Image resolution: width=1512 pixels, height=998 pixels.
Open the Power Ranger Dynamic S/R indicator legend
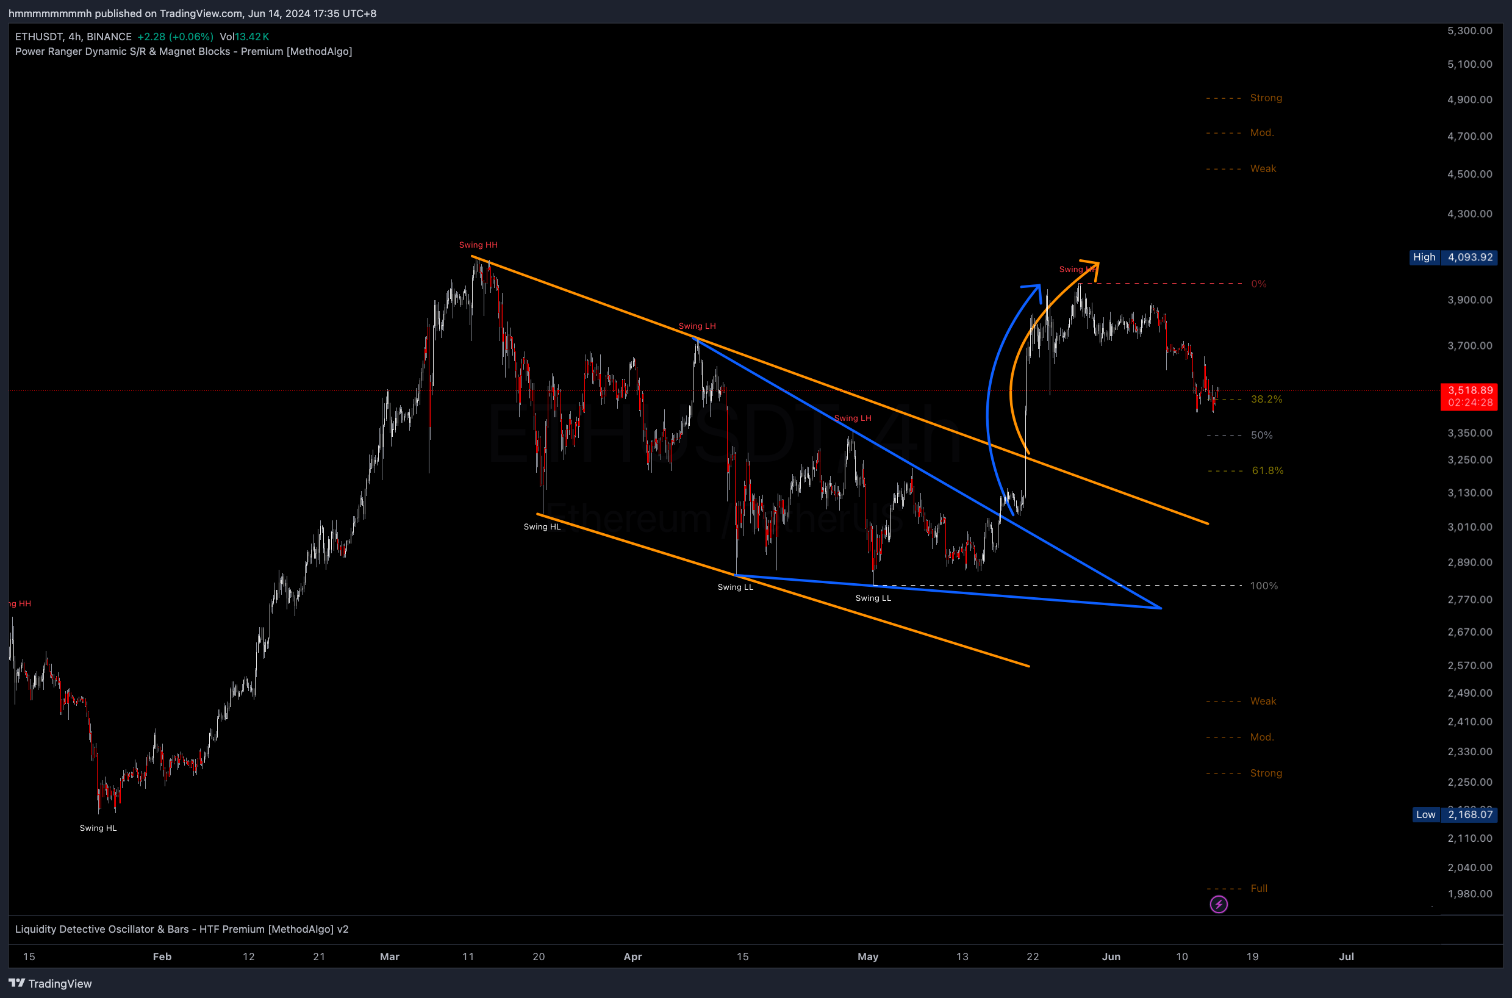pyautogui.click(x=183, y=51)
